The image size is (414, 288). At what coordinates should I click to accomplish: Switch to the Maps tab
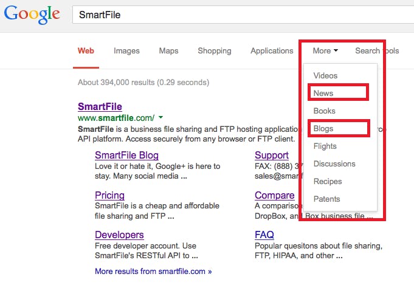click(x=168, y=50)
